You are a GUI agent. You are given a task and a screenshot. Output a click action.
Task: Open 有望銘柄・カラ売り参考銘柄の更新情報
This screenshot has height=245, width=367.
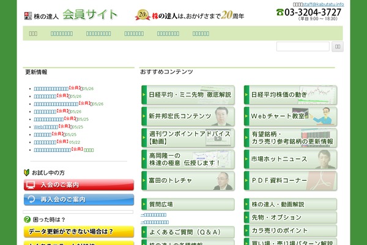click(291, 138)
